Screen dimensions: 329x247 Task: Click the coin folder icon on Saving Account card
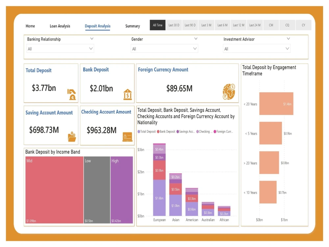(x=71, y=136)
